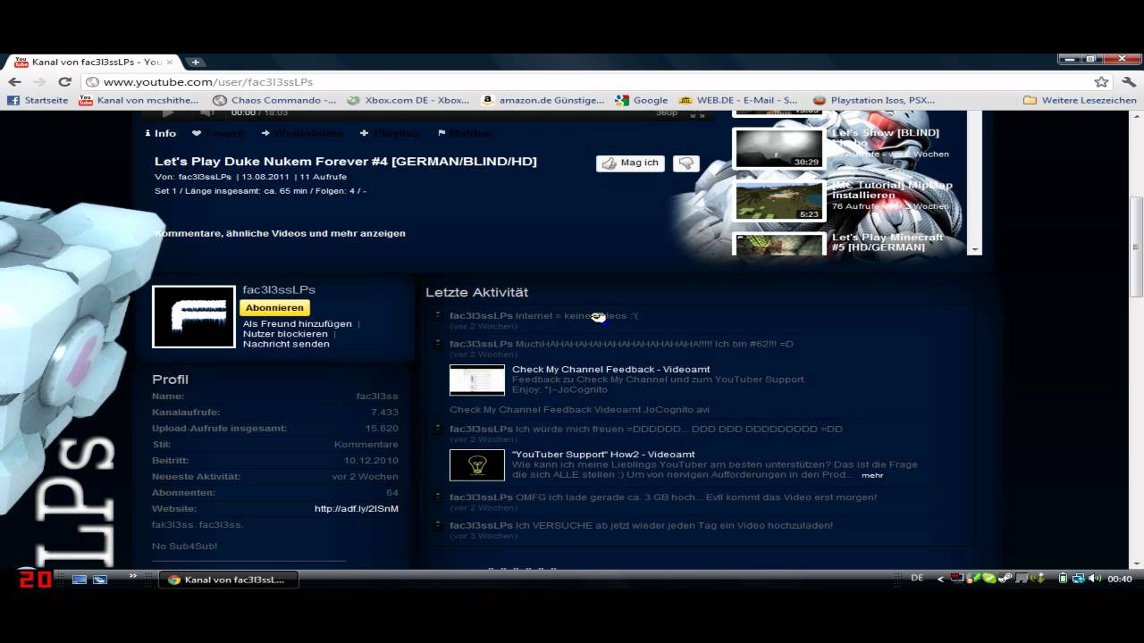Expand the Weitere Lesezeichen folder

(x=1080, y=100)
